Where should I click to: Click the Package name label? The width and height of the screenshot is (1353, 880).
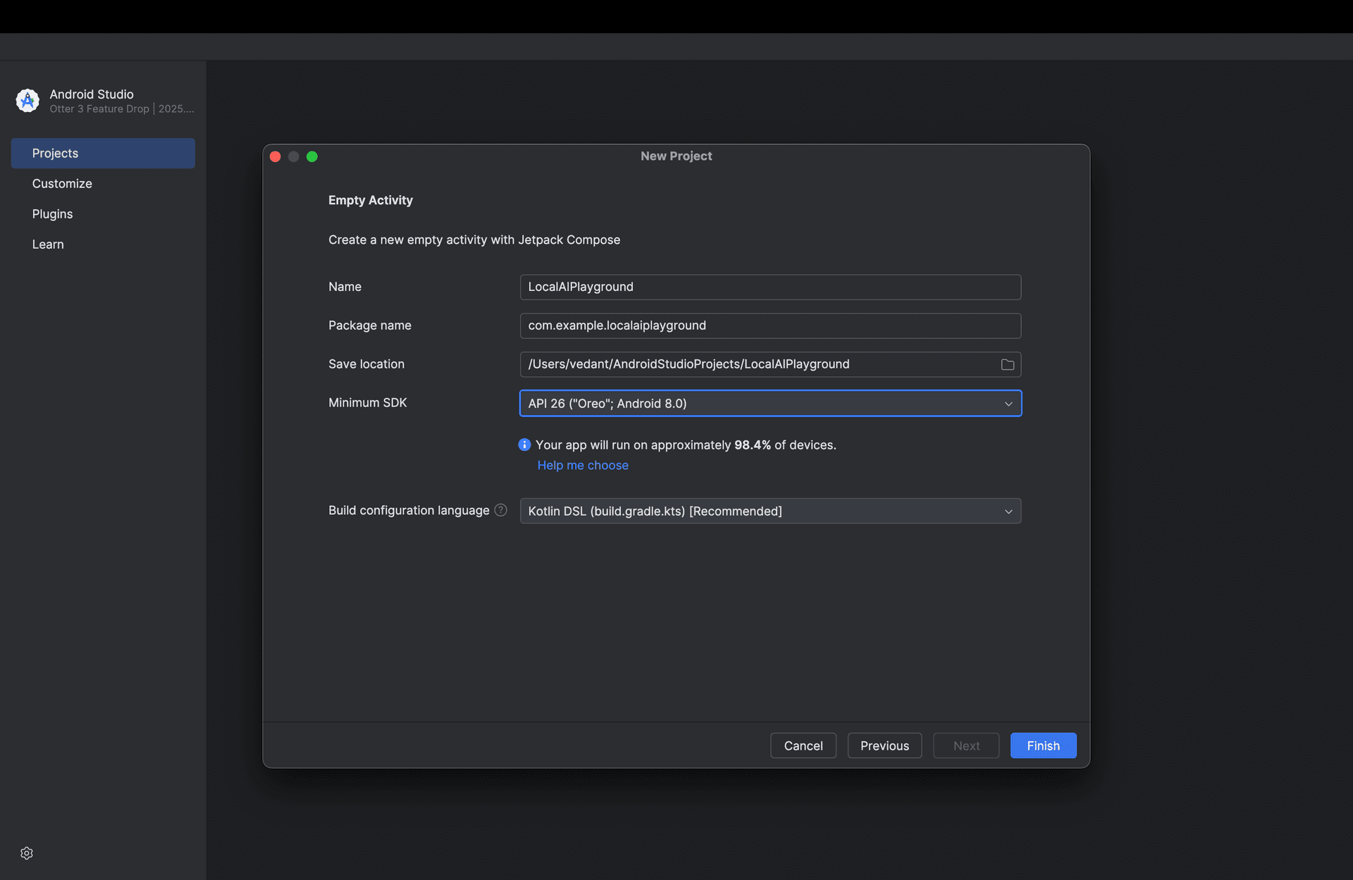pyautogui.click(x=370, y=325)
